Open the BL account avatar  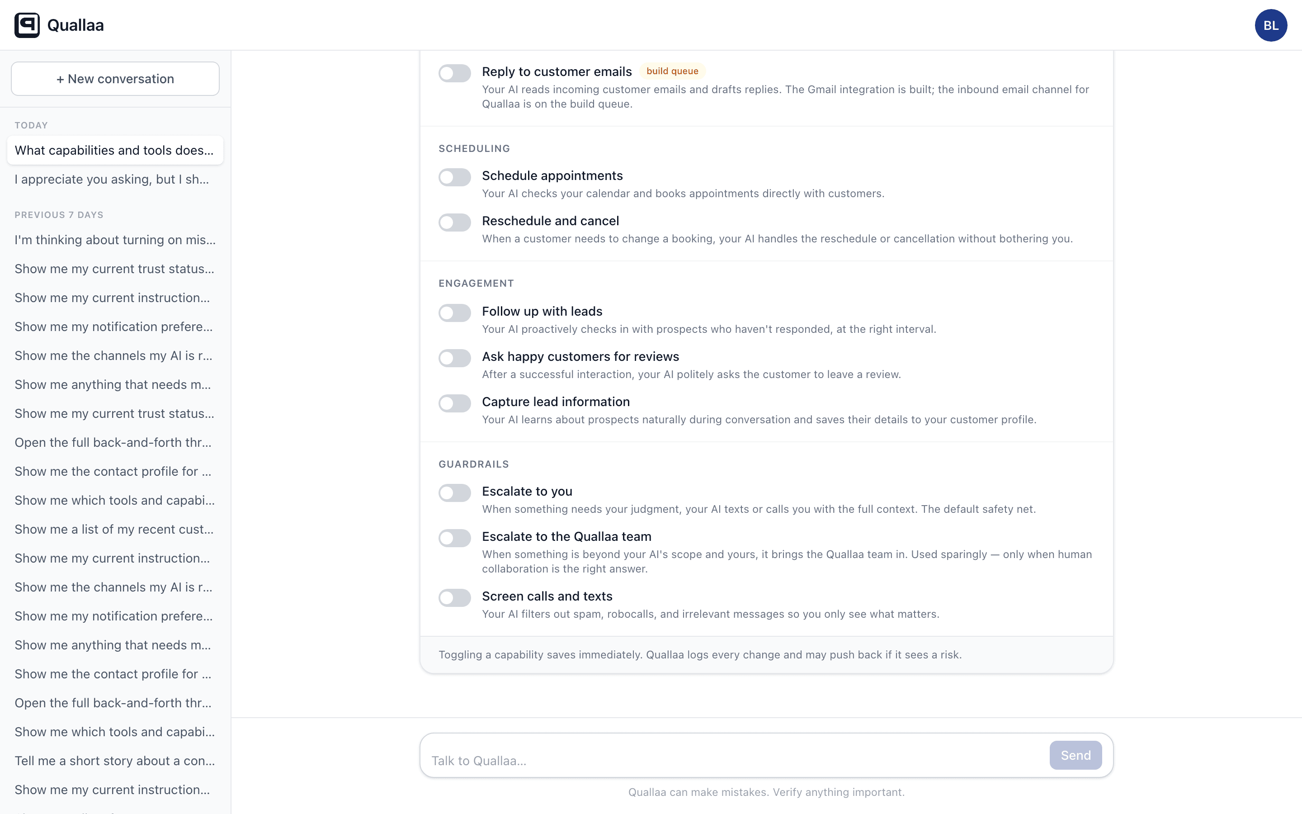(1271, 25)
